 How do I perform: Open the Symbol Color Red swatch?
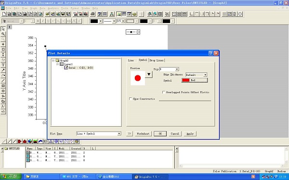pos(195,80)
